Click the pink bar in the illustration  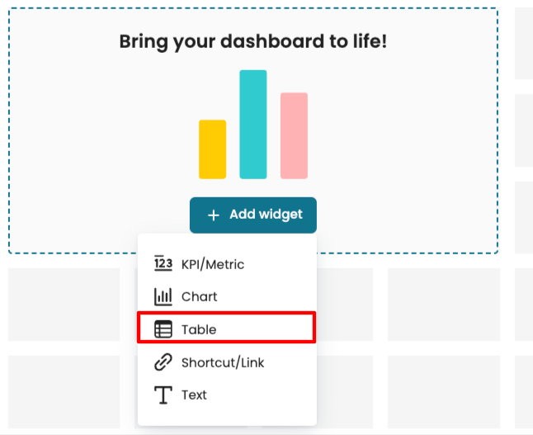pyautogui.click(x=294, y=136)
